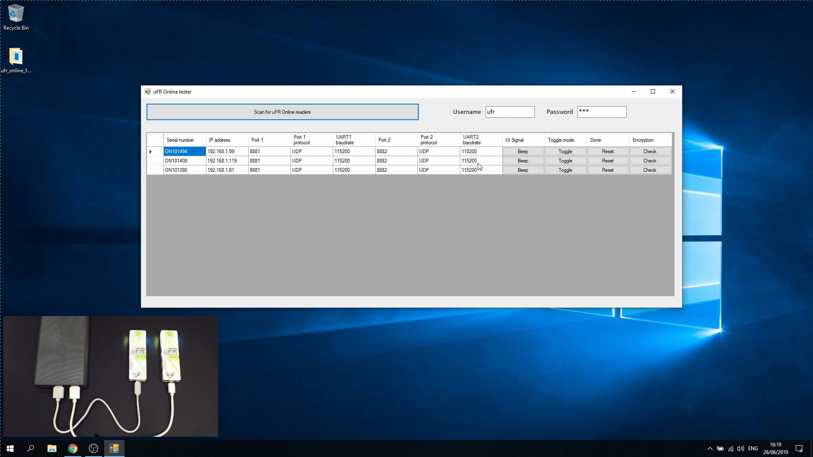Viewport: 813px width, 457px height.
Task: Select Port 2 cell 8882 for ON101390
Action: pos(396,170)
